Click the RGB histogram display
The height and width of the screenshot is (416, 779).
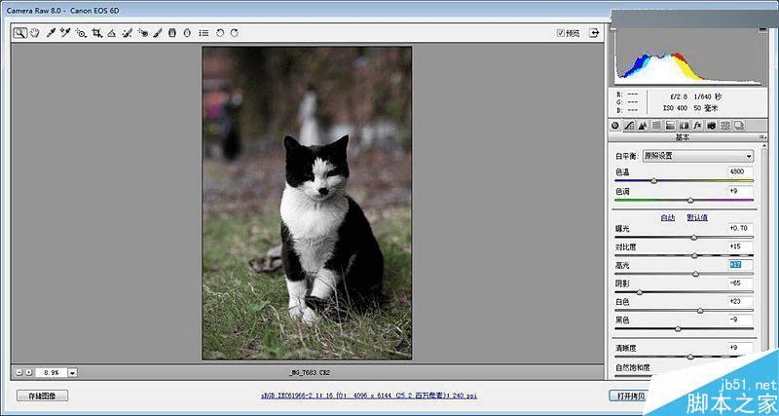point(688,58)
